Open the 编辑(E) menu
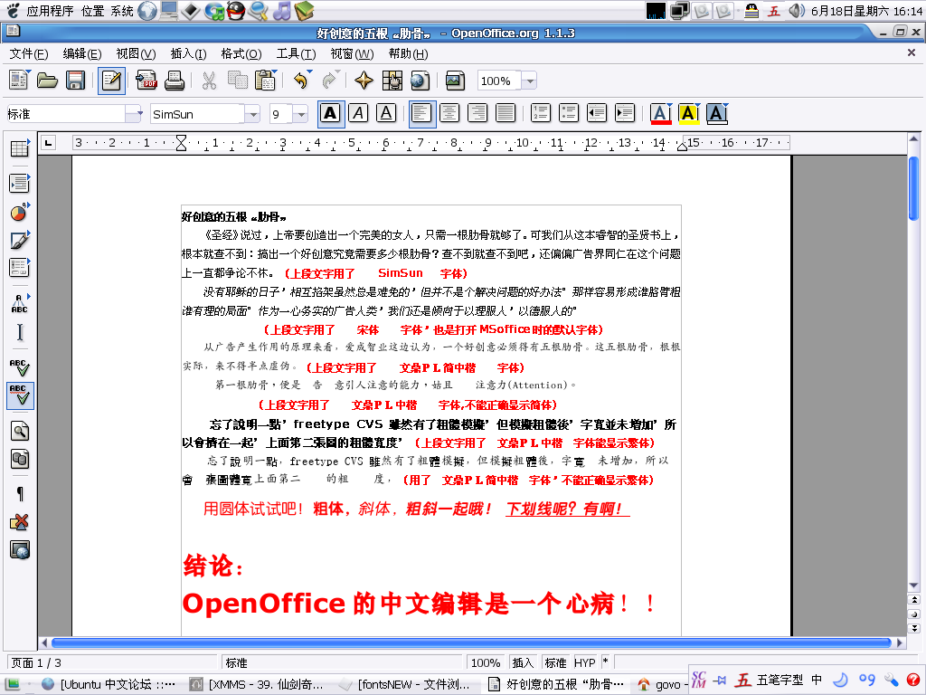This screenshot has width=926, height=695. (x=82, y=53)
